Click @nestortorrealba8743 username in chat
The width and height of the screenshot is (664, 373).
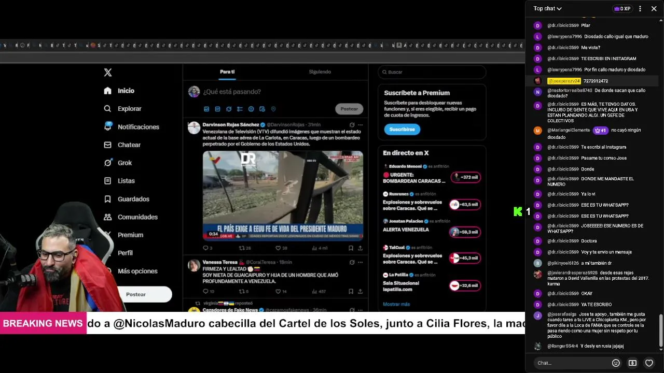[570, 91]
